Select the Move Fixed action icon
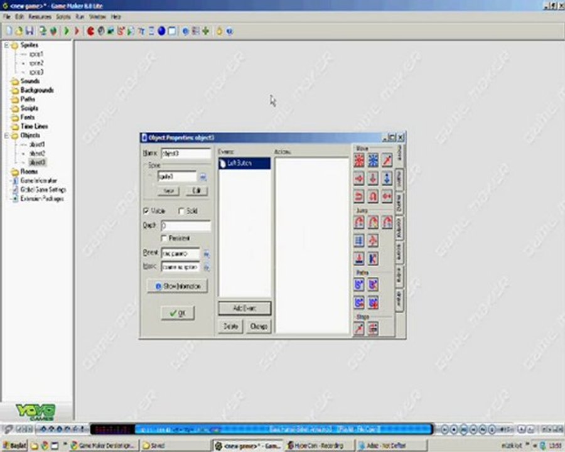565x452 pixels. (359, 160)
